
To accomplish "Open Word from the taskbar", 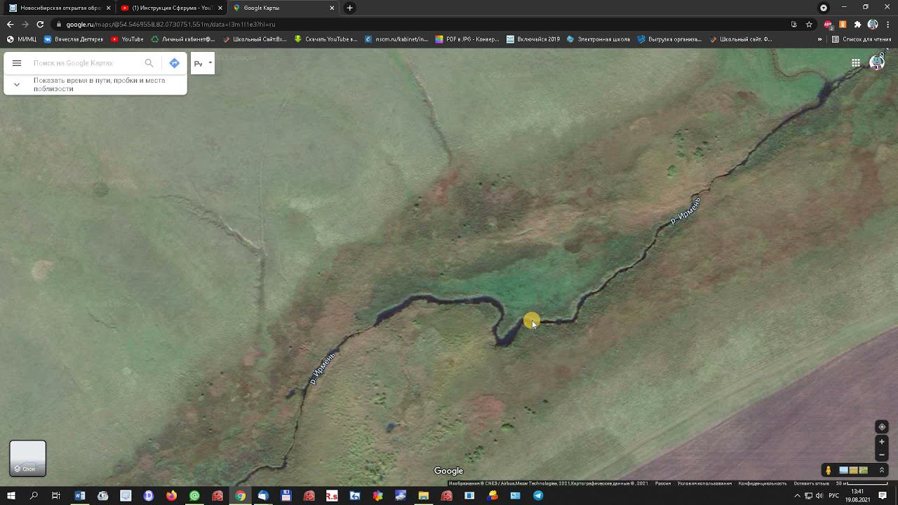I will click(x=80, y=496).
